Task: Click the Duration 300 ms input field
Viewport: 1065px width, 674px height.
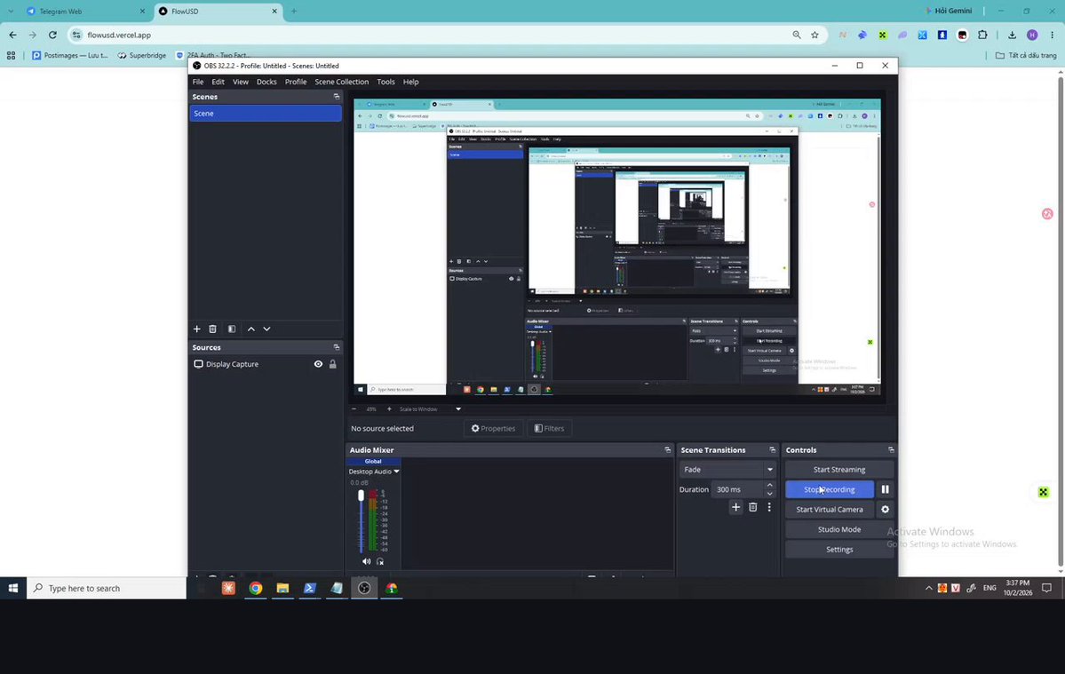Action: [x=737, y=489]
